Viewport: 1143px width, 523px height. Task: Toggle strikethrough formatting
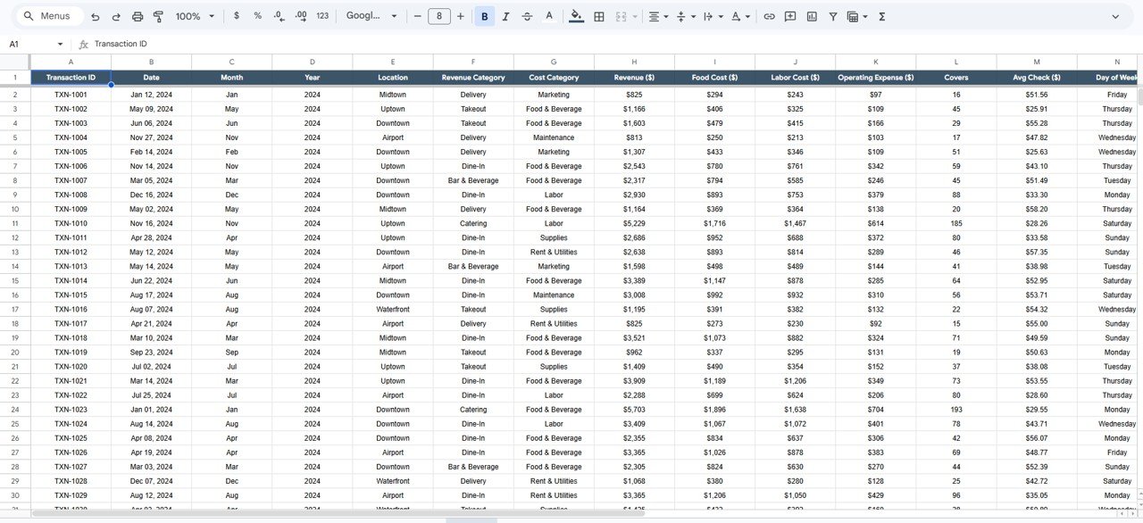527,16
